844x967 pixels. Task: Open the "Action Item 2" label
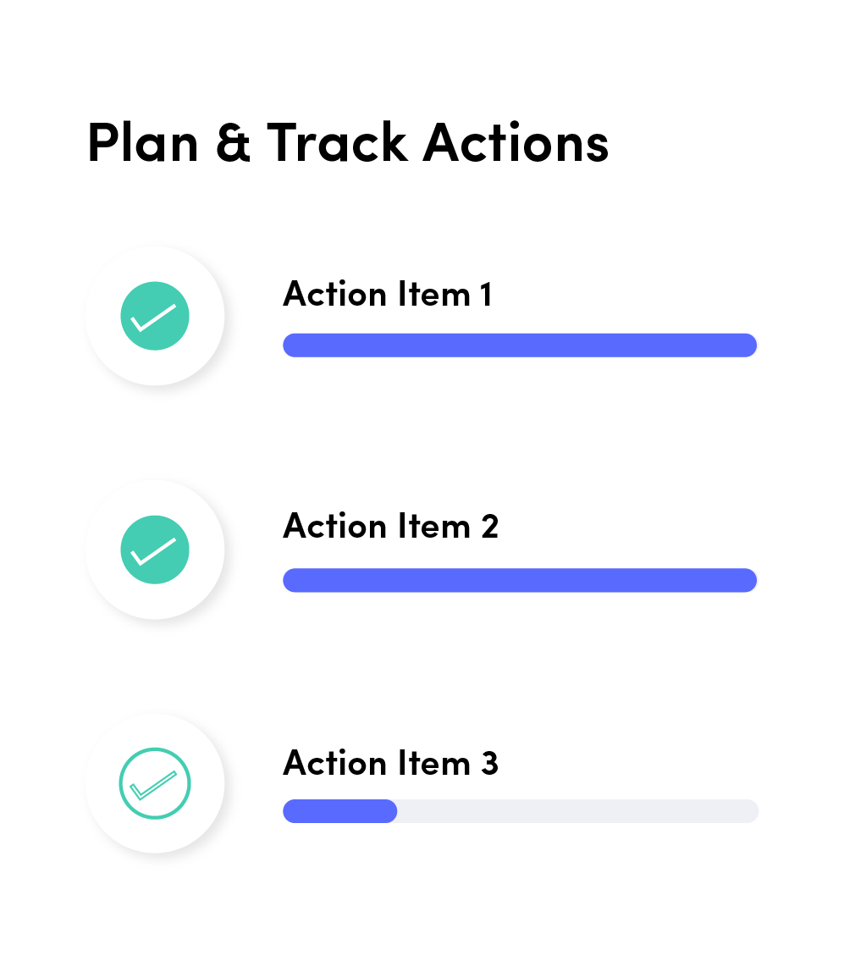[x=390, y=527]
